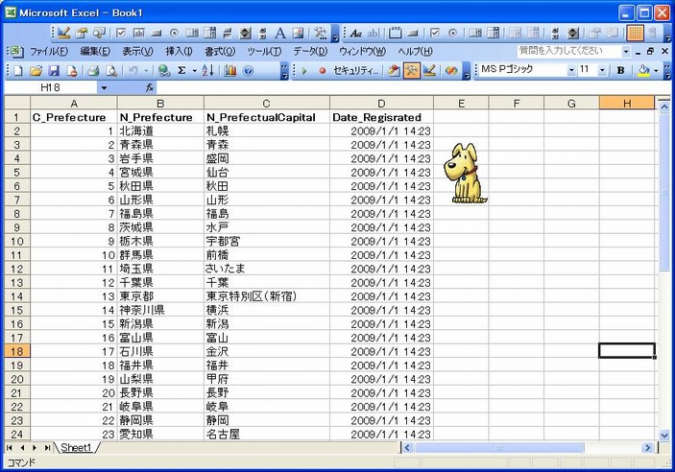This screenshot has width=675, height=472.
Task: Click the AutoSum sigma icon
Action: point(182,71)
